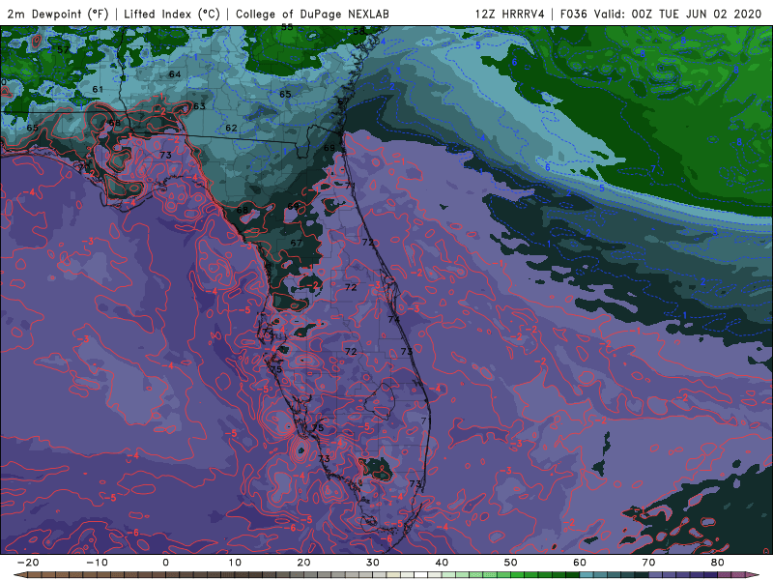Click the 20 label on the color scale
The width and height of the screenshot is (773, 580).
[x=303, y=563]
